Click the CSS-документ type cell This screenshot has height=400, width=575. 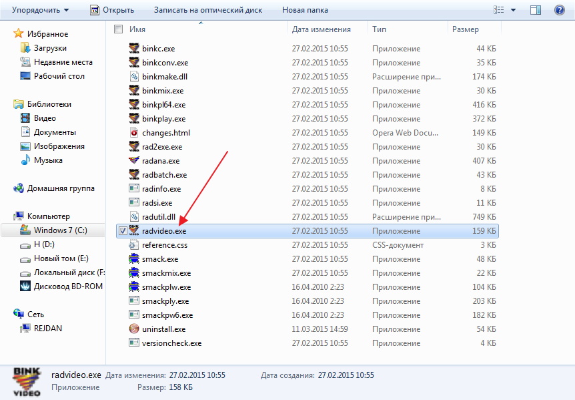(398, 245)
